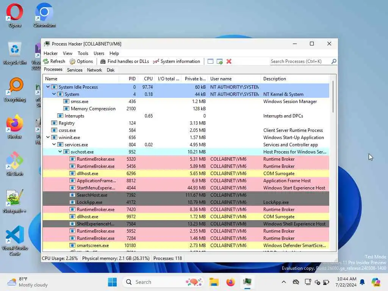Screen dimensions: 388x291
Task: Click the process list vertical scrollbar
Action: pyautogui.click(x=333, y=97)
